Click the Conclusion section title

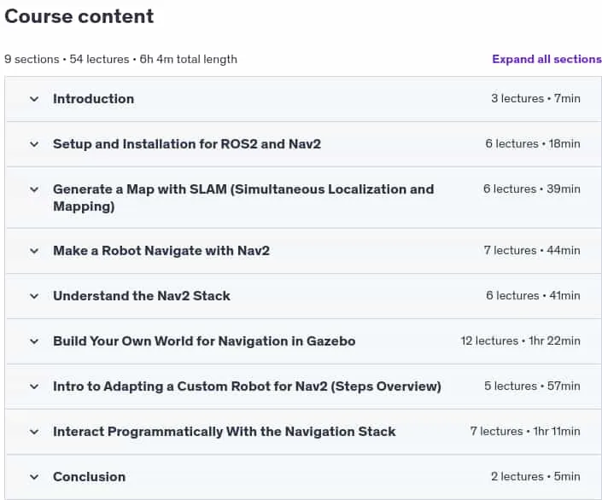coord(89,477)
